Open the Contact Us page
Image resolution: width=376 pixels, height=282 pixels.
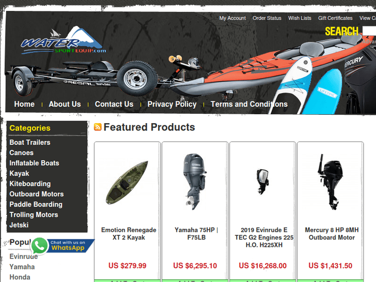(x=114, y=104)
